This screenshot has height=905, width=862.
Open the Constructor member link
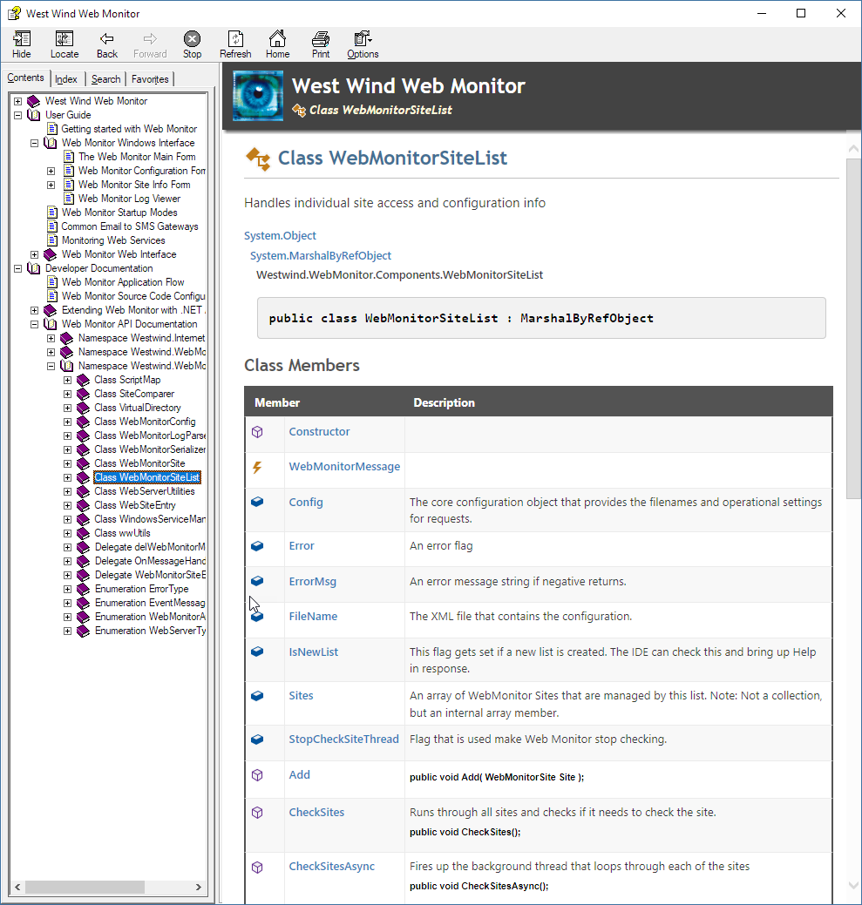[x=319, y=432]
